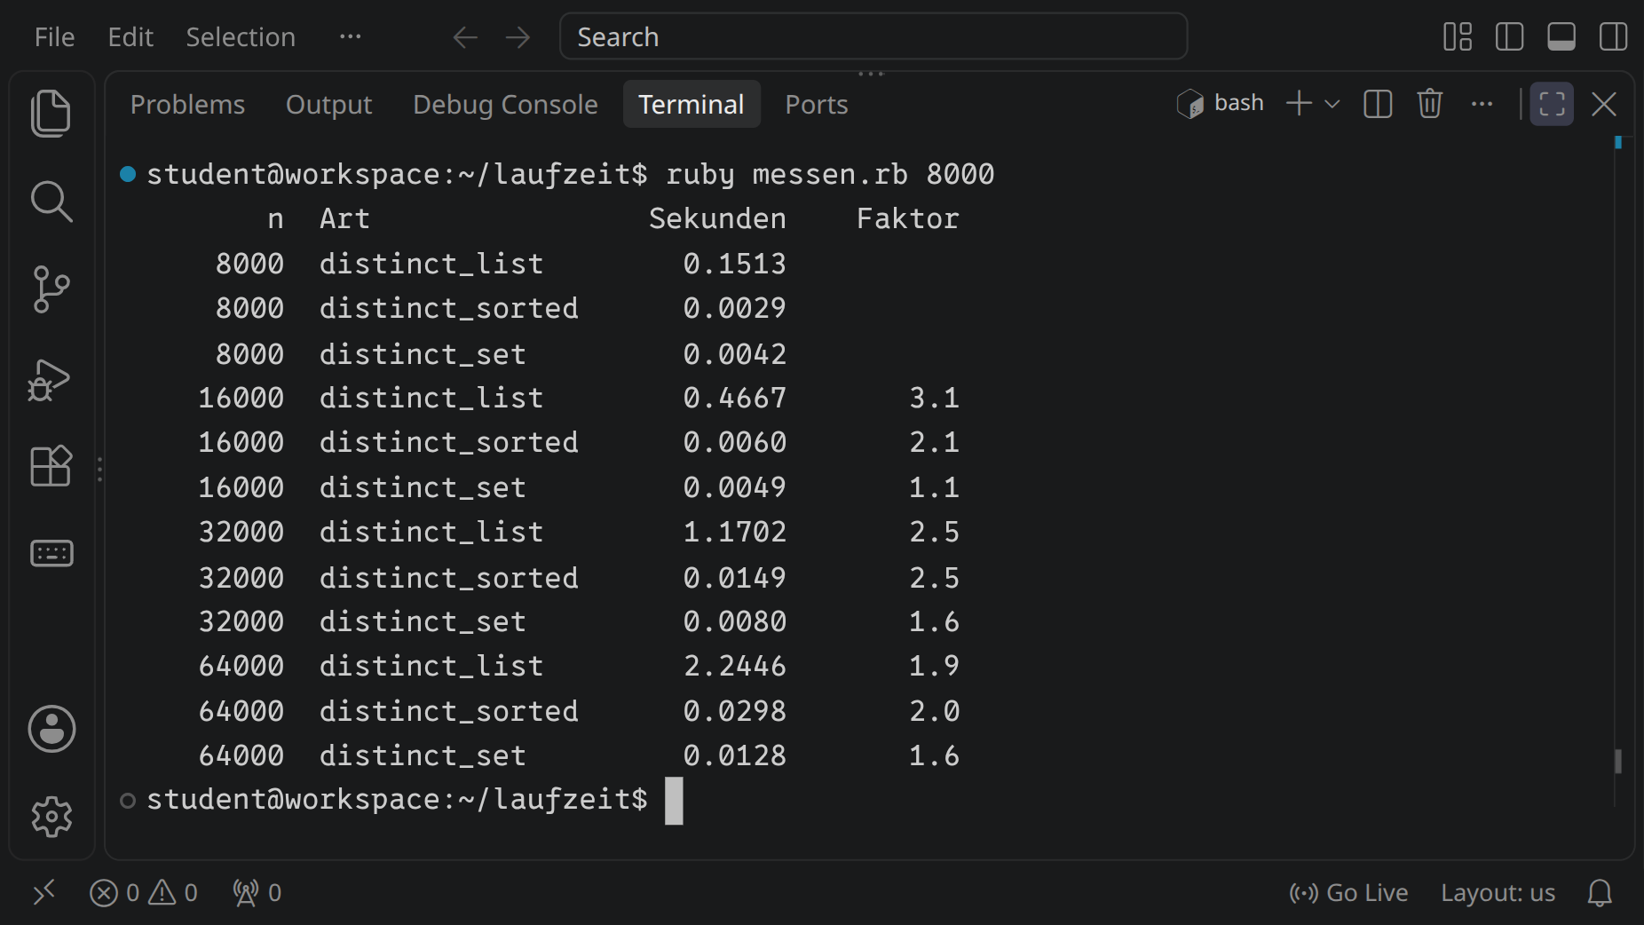The width and height of the screenshot is (1644, 925).
Task: Click the Sekunden column header text
Action: pyautogui.click(x=717, y=218)
